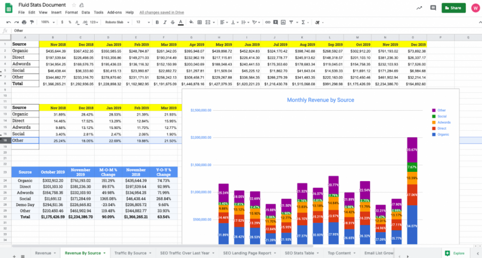
Task: Click the Insert chart icon
Action: pos(284,22)
